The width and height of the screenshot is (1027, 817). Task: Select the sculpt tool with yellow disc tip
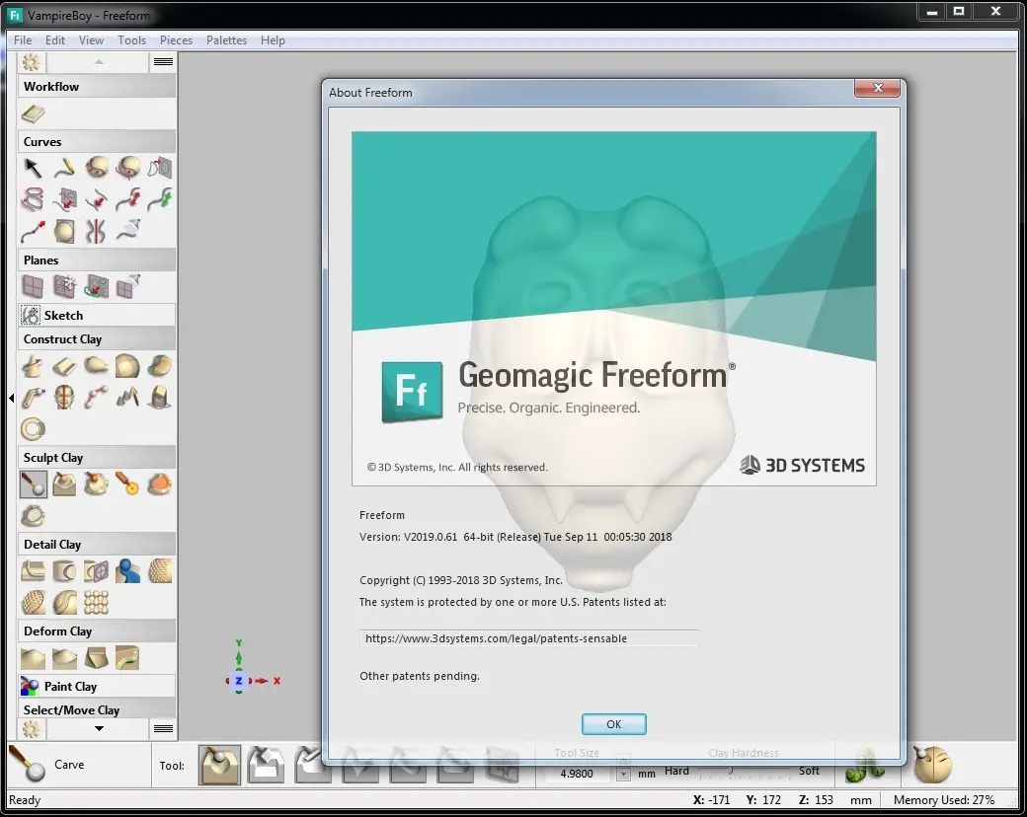point(127,484)
